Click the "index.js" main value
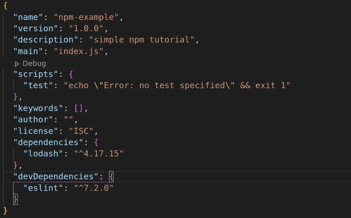Viewport: 351px width, 218px height. click(x=79, y=51)
